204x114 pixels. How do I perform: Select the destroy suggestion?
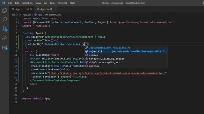(126, 66)
